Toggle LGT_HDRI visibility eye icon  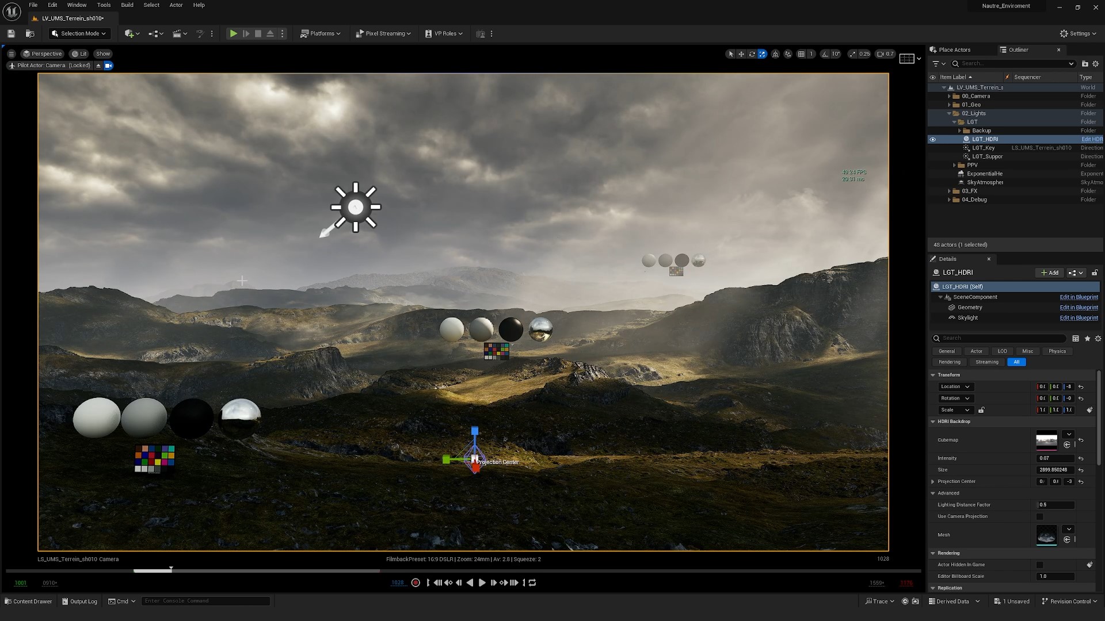point(933,139)
